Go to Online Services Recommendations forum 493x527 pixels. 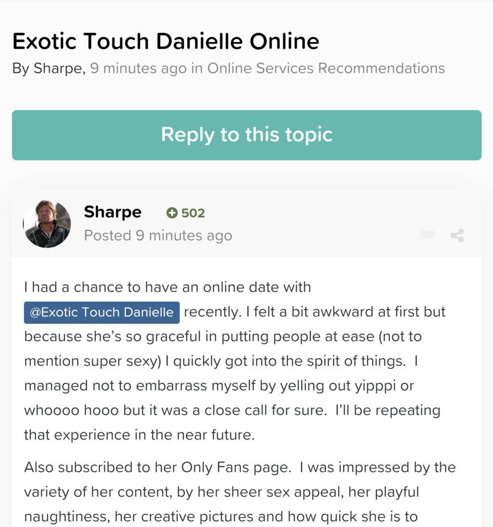[326, 68]
